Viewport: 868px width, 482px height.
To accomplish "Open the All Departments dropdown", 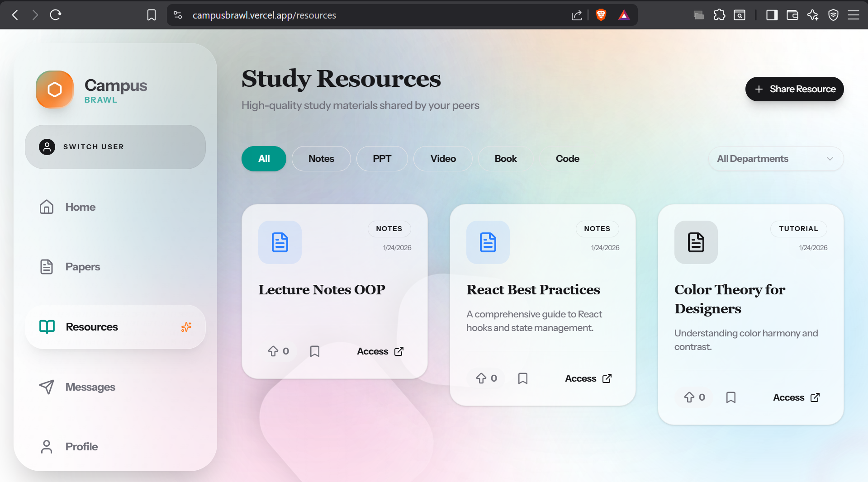I will click(x=776, y=159).
